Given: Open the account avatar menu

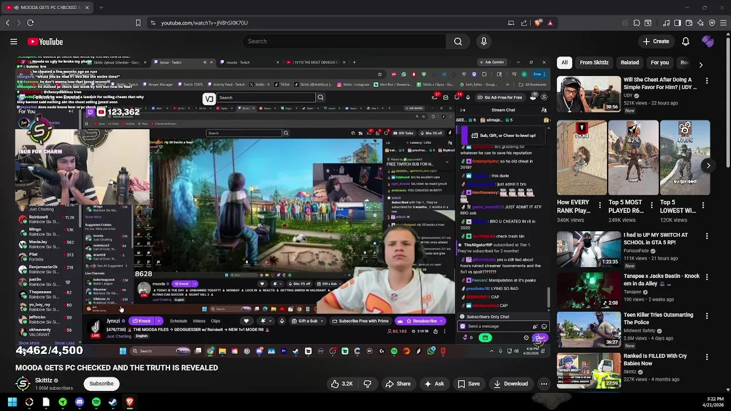Looking at the screenshot, I should pos(708,41).
